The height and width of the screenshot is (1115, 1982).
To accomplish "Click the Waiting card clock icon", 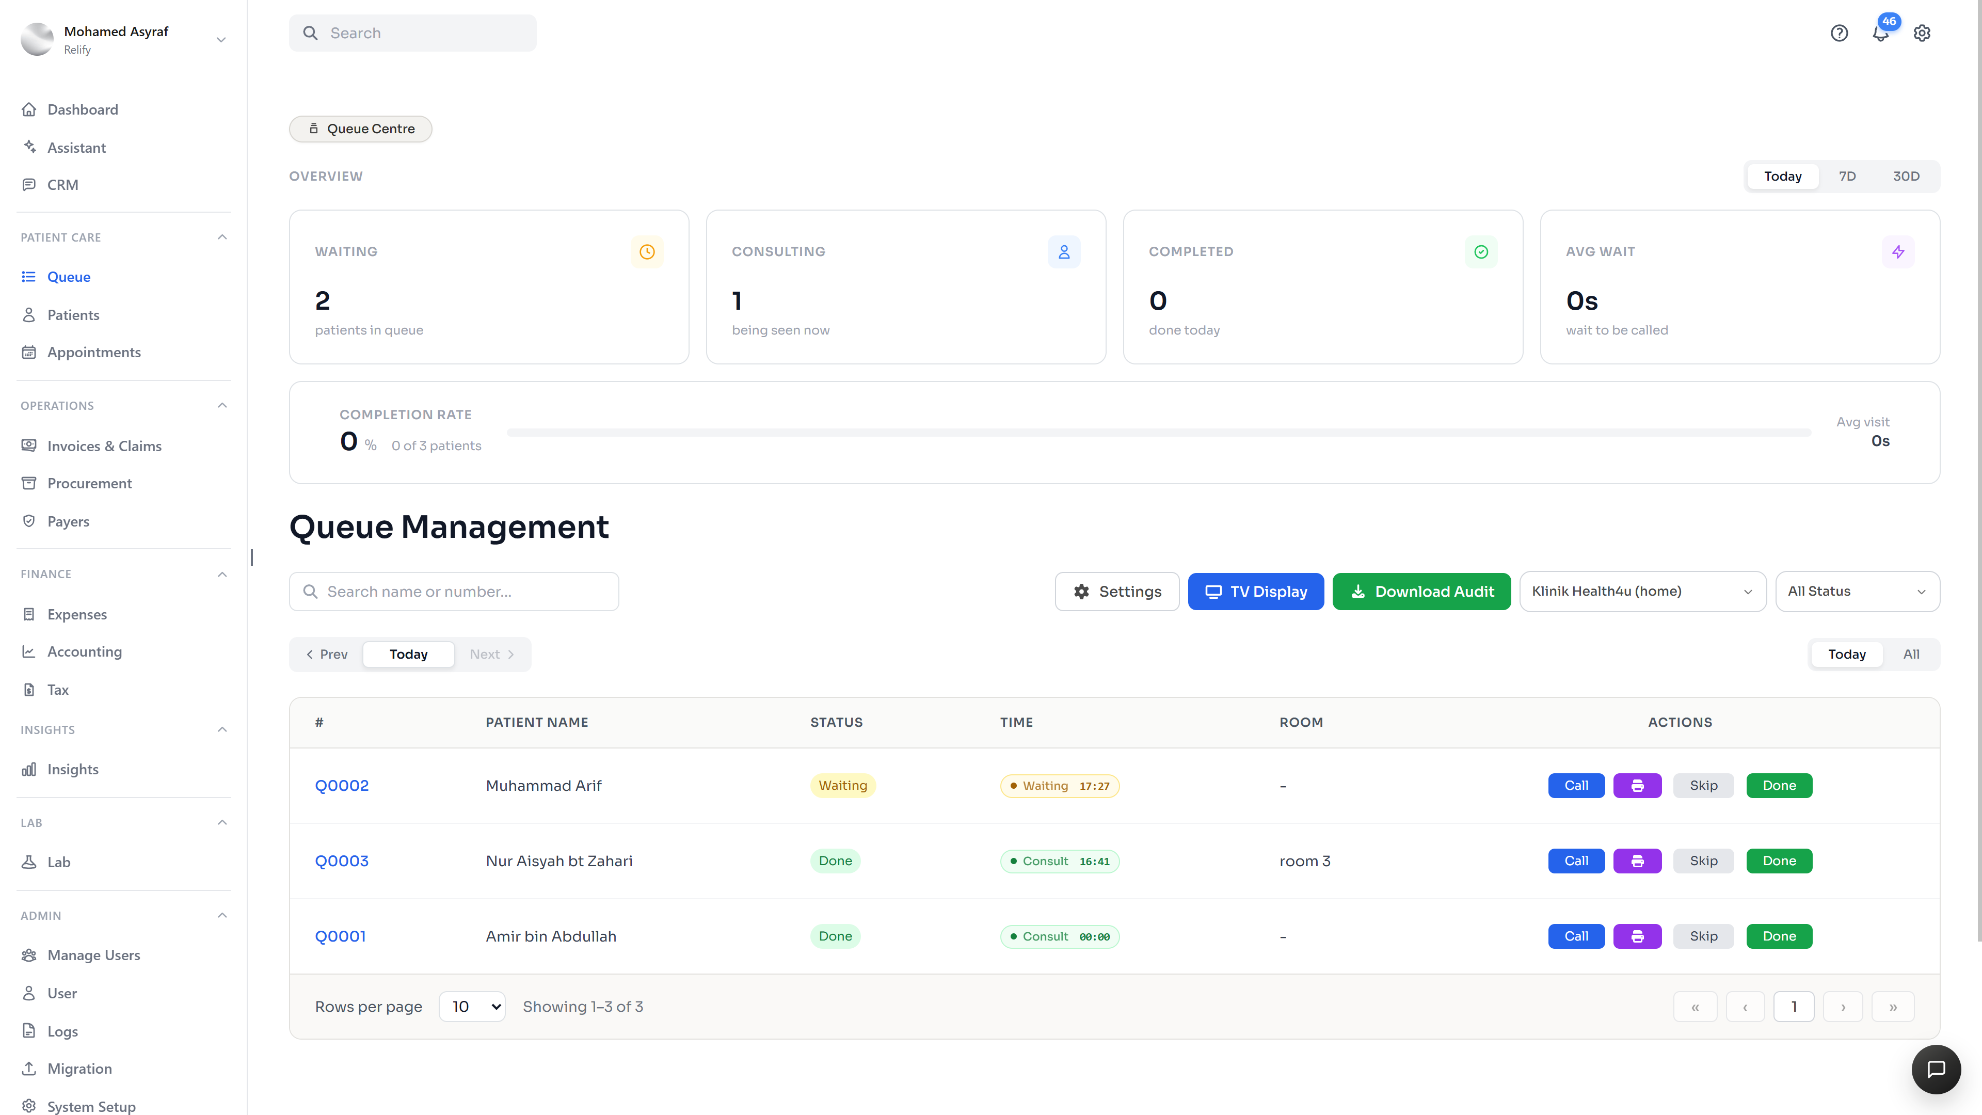I will (x=647, y=251).
